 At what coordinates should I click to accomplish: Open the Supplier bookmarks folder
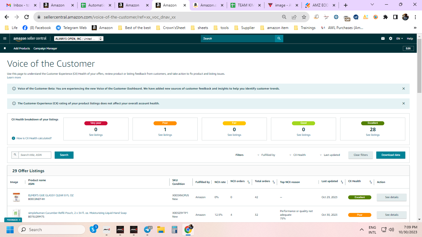245,28
